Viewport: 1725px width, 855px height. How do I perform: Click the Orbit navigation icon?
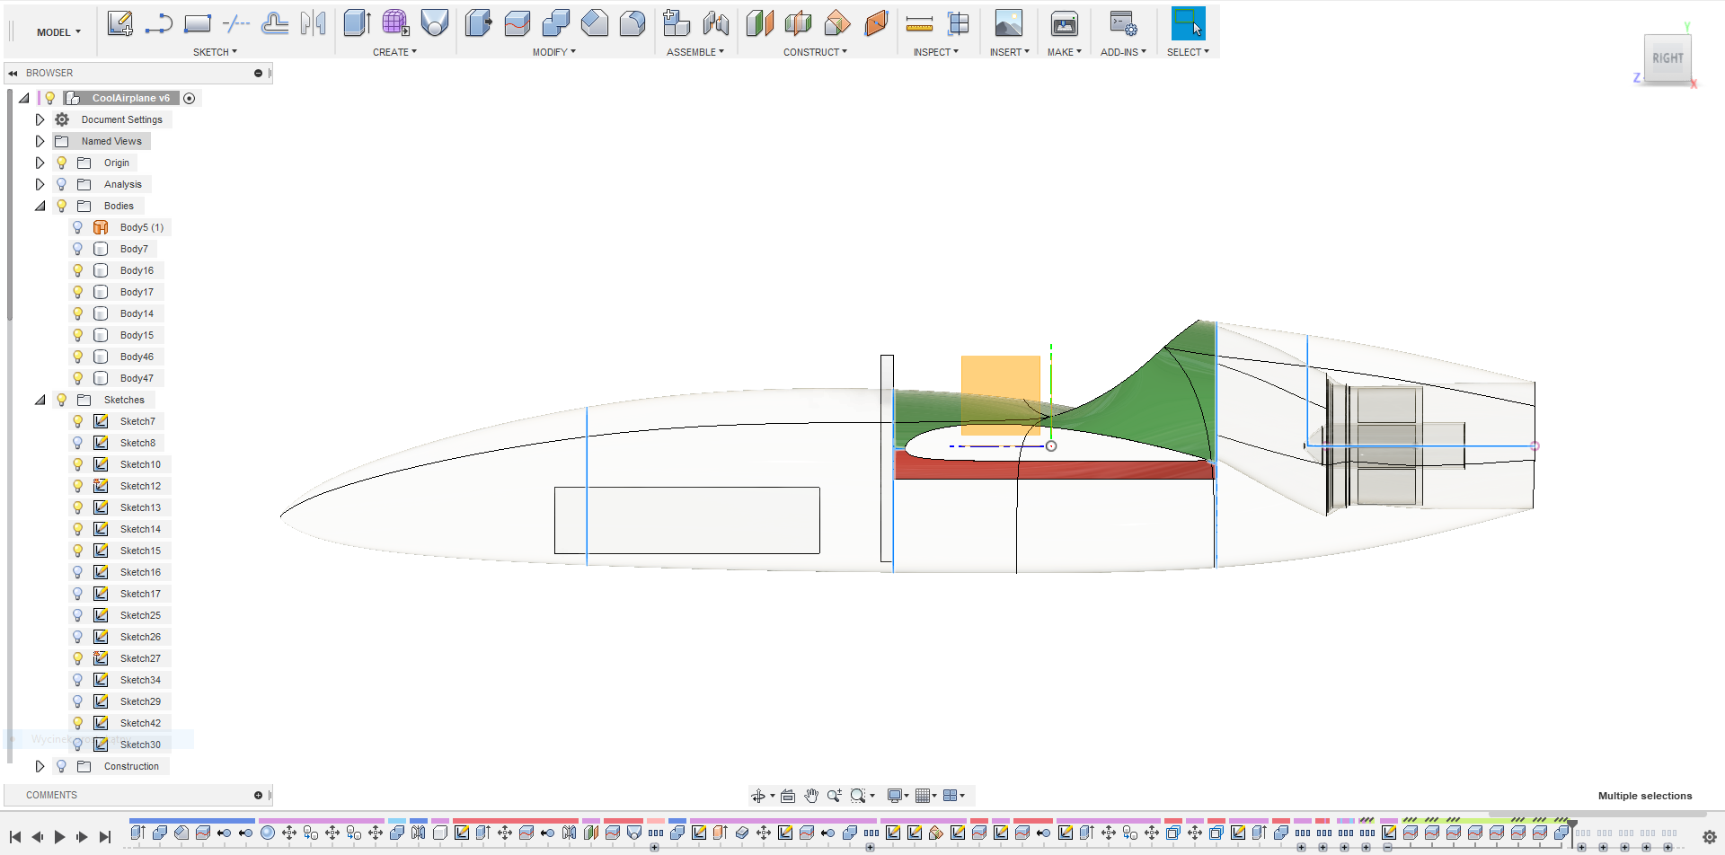(758, 796)
